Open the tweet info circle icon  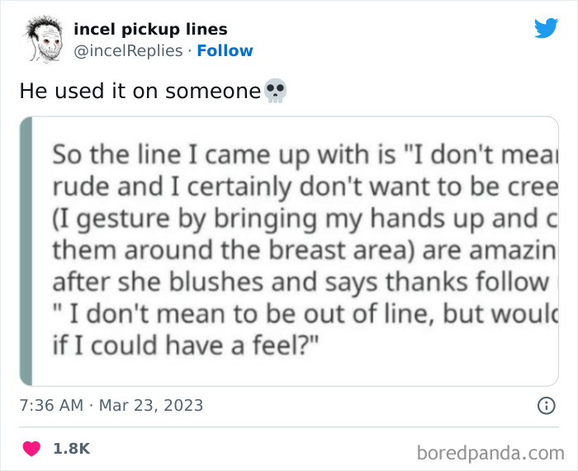pos(545,405)
